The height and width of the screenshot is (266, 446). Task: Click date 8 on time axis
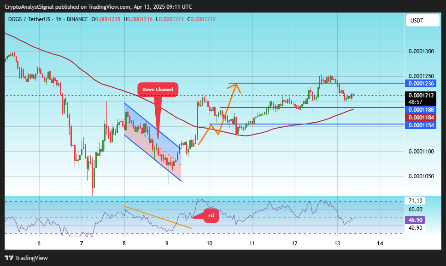point(124,243)
